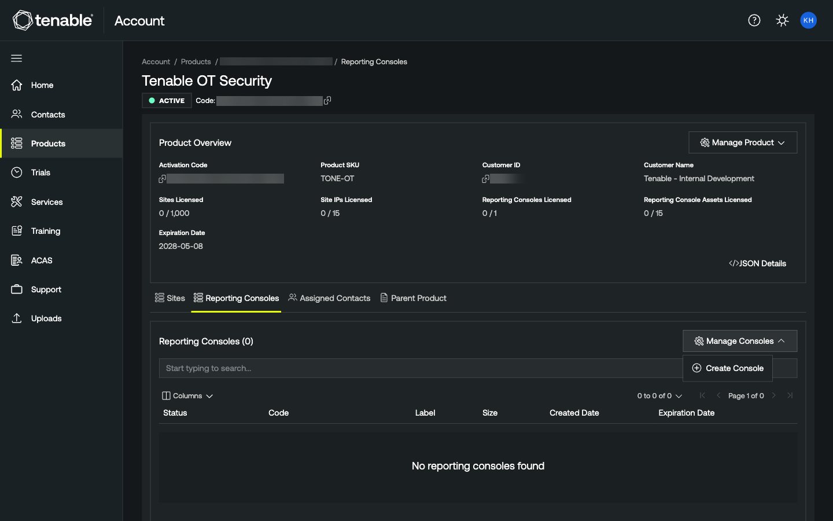Click the Uploads arrow icon
Screen dimensions: 833x521
[17, 318]
